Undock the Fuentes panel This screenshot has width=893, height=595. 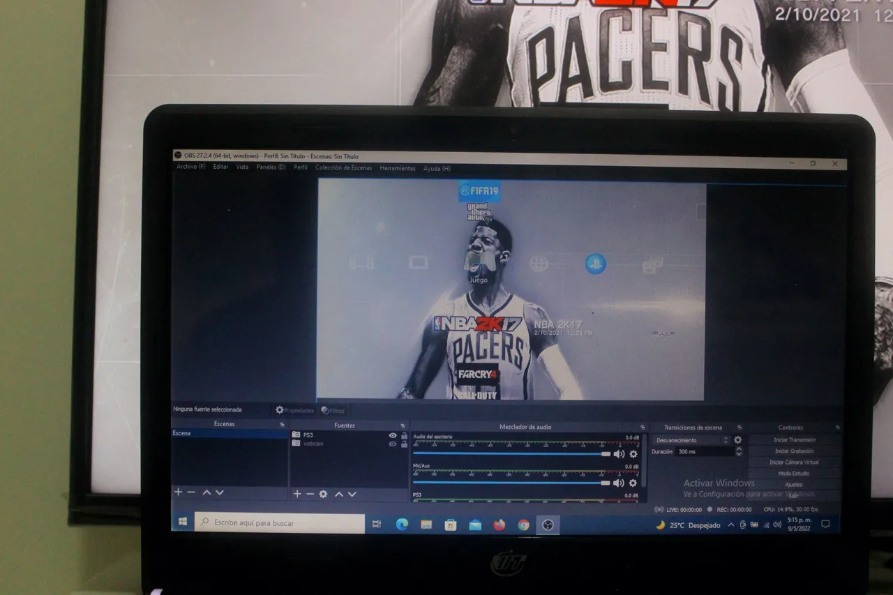403,425
